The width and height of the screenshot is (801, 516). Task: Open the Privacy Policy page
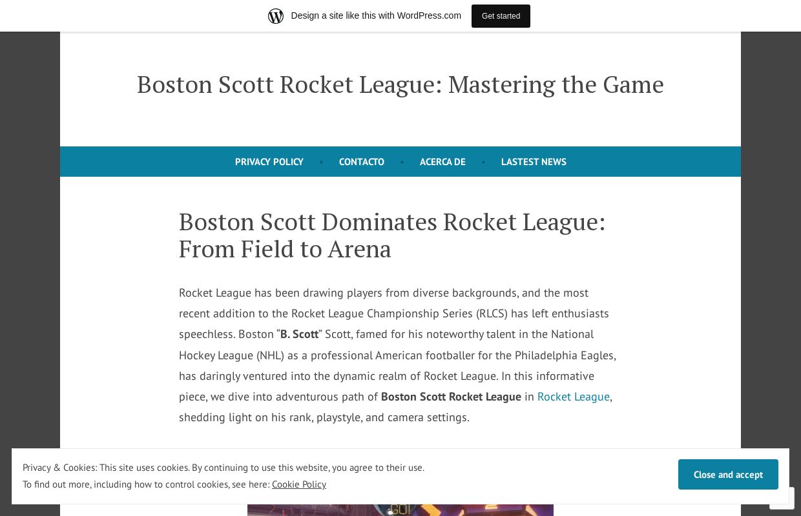point(269,162)
